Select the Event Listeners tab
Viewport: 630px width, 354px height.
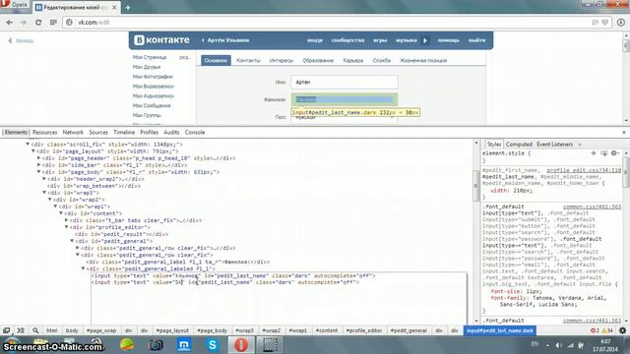click(x=554, y=145)
